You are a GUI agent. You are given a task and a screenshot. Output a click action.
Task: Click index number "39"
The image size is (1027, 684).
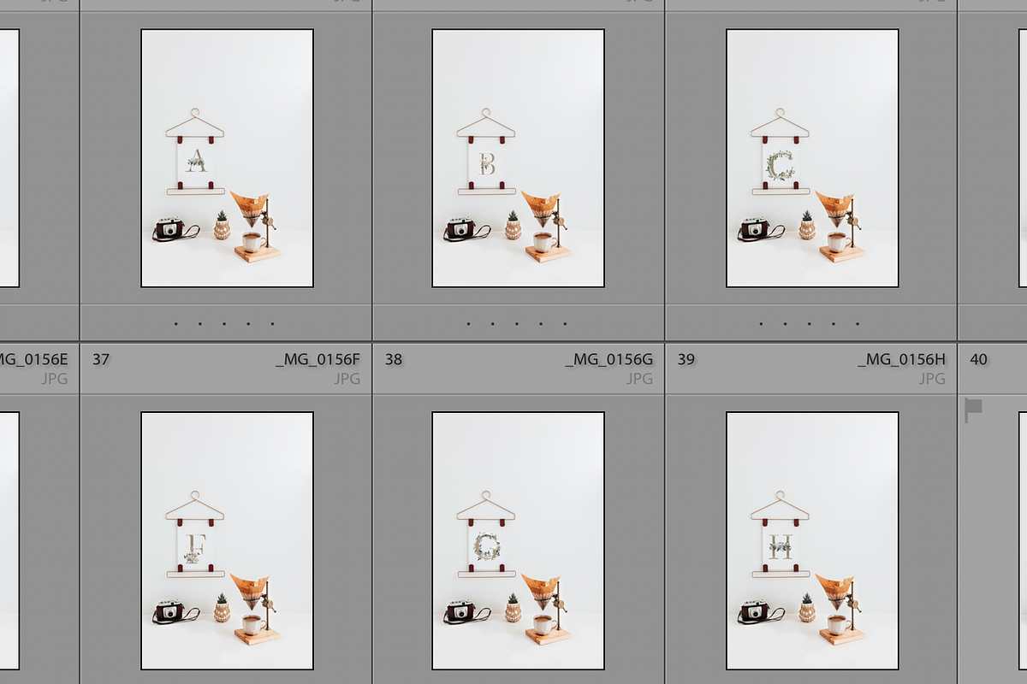[686, 360]
